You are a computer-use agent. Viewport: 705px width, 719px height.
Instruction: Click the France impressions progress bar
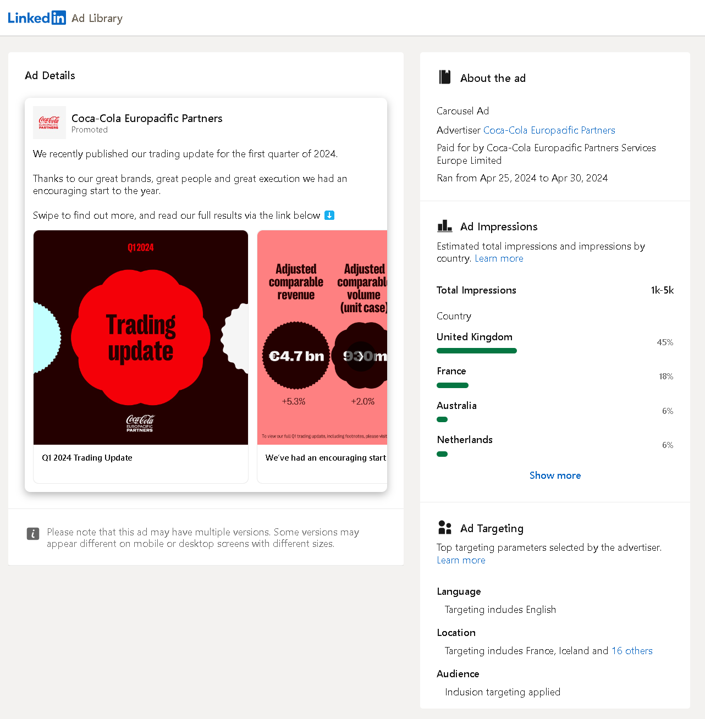(452, 385)
